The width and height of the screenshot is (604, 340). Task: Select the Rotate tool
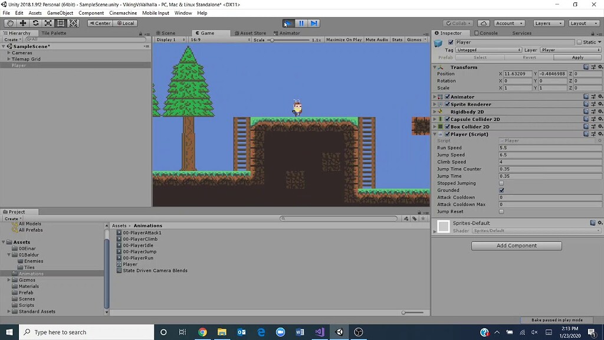35,24
